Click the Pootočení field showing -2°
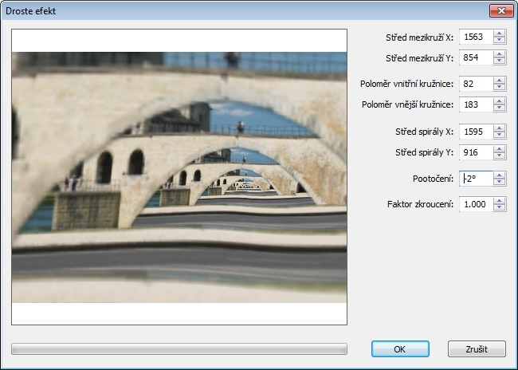 (476, 179)
